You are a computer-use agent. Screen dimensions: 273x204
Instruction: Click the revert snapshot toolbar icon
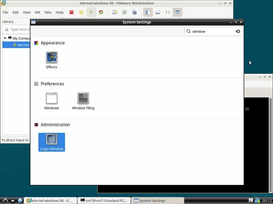click(124, 12)
